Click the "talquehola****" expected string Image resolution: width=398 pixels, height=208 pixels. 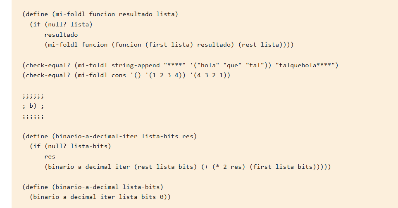[305, 65]
